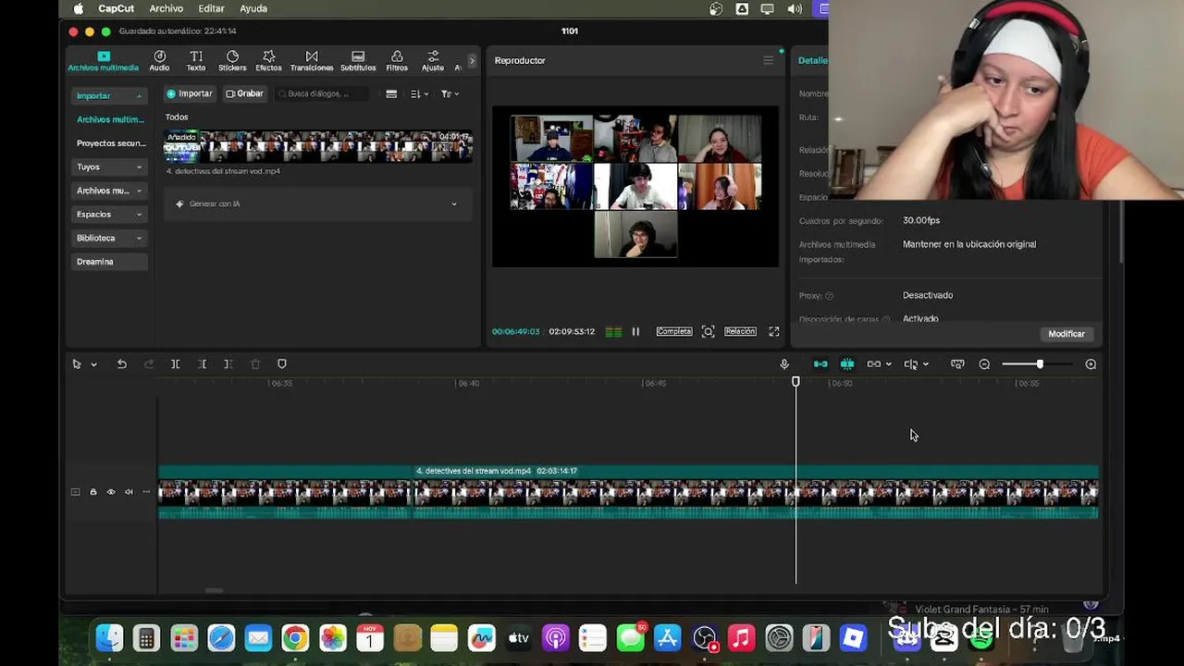Select the pointer selection tool
This screenshot has width=1184, height=666.
[x=77, y=364]
